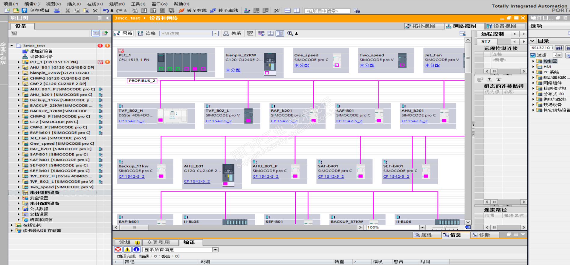Click the Print icon in toolbar
The height and width of the screenshot is (265, 570).
click(x=56, y=11)
